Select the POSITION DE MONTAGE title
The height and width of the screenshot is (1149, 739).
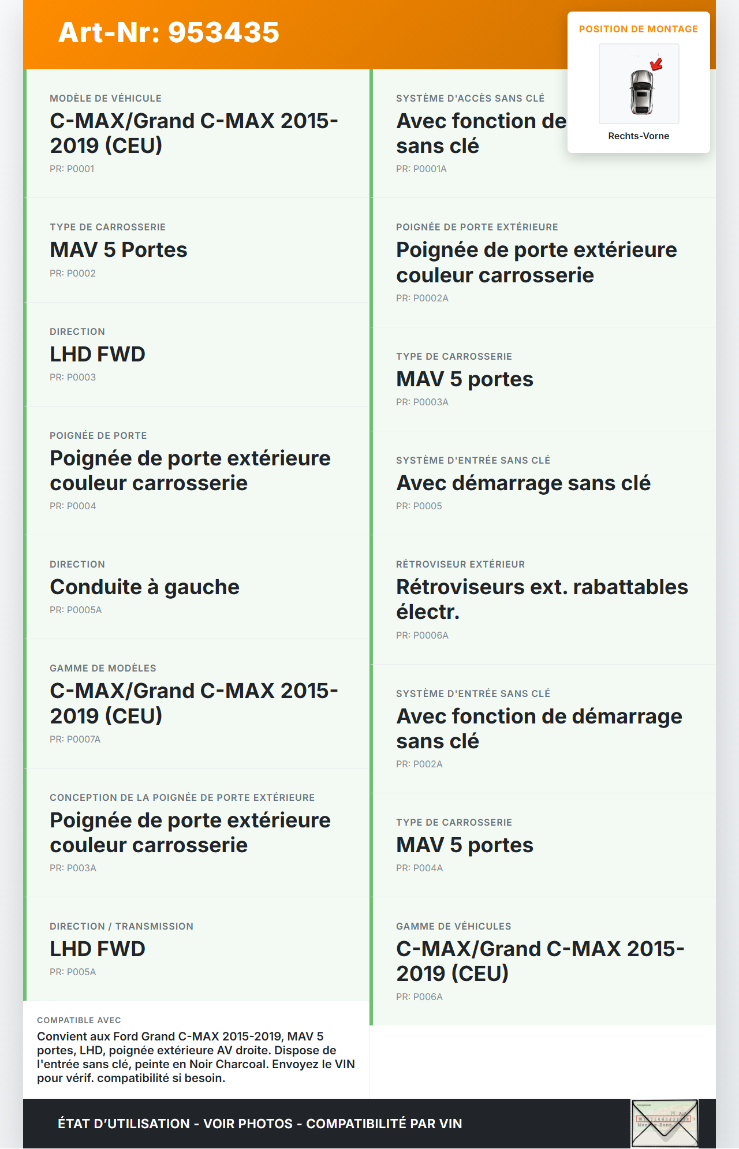point(638,29)
